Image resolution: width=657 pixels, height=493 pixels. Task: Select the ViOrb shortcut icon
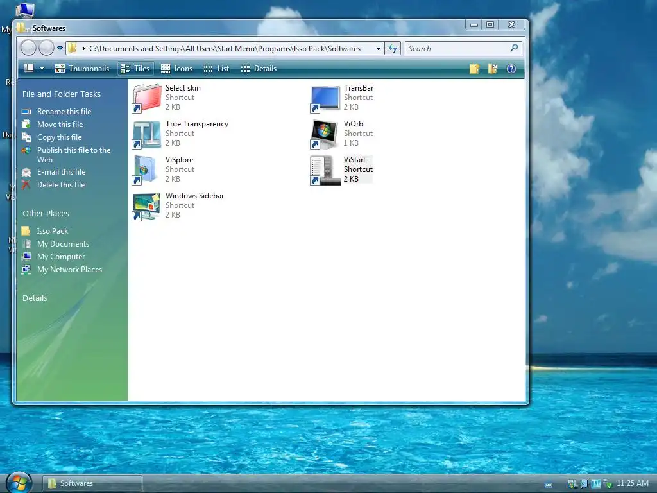[x=324, y=135]
